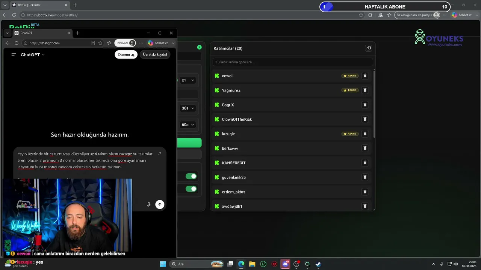Click the botrix.live address bar
The width and height of the screenshot is (481, 270).
coord(192,15)
